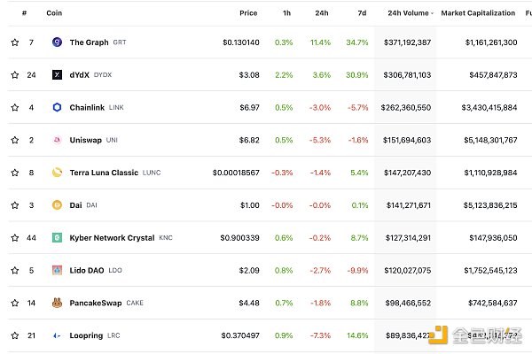Sort by 24h Volume column header

[409, 13]
